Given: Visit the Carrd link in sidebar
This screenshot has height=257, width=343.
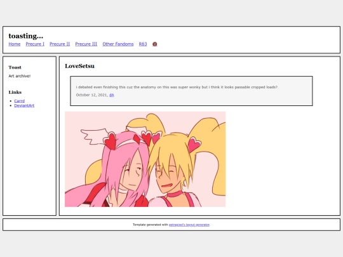Looking at the screenshot, I should [x=20, y=101].
